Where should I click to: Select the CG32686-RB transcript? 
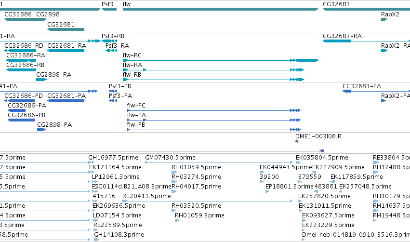coord(21,70)
